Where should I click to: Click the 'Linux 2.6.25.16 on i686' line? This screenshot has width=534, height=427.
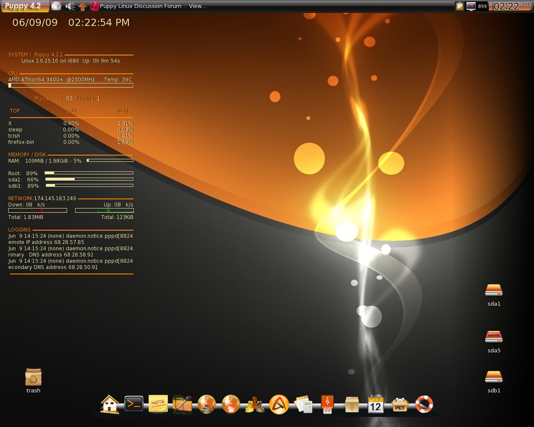50,61
